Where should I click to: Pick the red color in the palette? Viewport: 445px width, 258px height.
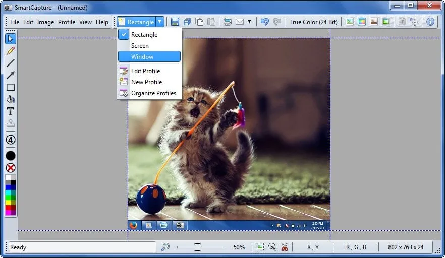pos(8,208)
